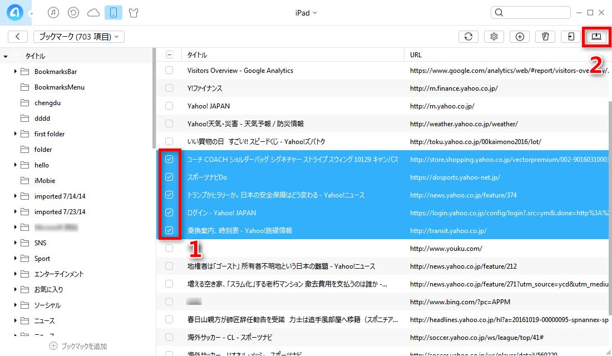The width and height of the screenshot is (612, 356).
Task: Check the Y!ファイナンス bookmark checkbox
Action: (169, 88)
